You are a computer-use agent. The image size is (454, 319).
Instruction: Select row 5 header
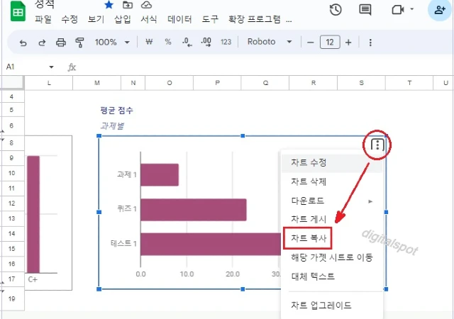coord(11,110)
